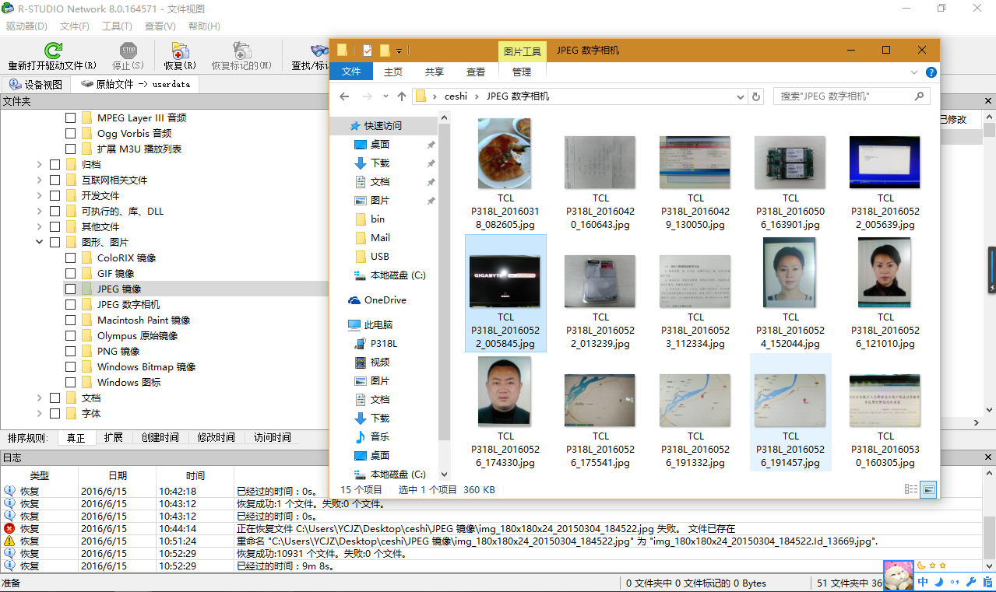Go up one folder with the up arrow

click(402, 96)
